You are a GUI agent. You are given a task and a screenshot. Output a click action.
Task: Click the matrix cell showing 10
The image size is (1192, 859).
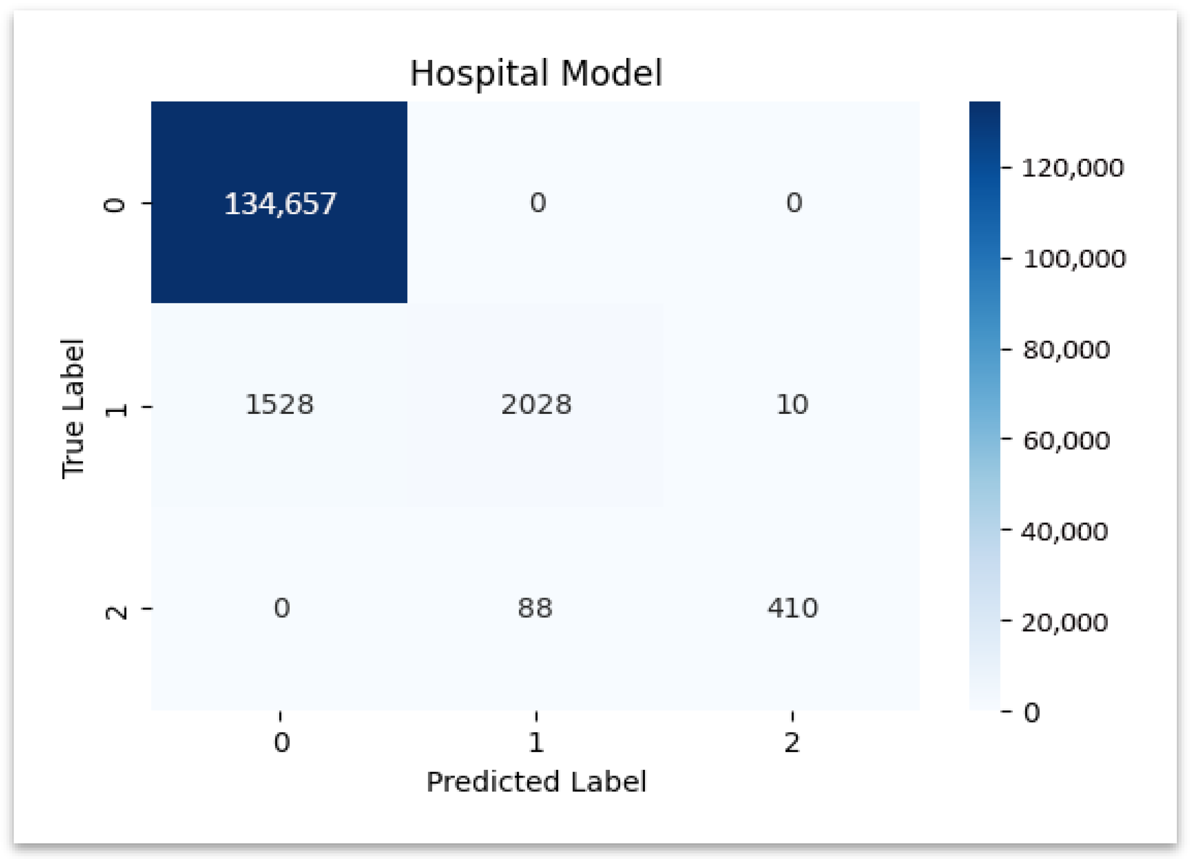pyautogui.click(x=792, y=404)
